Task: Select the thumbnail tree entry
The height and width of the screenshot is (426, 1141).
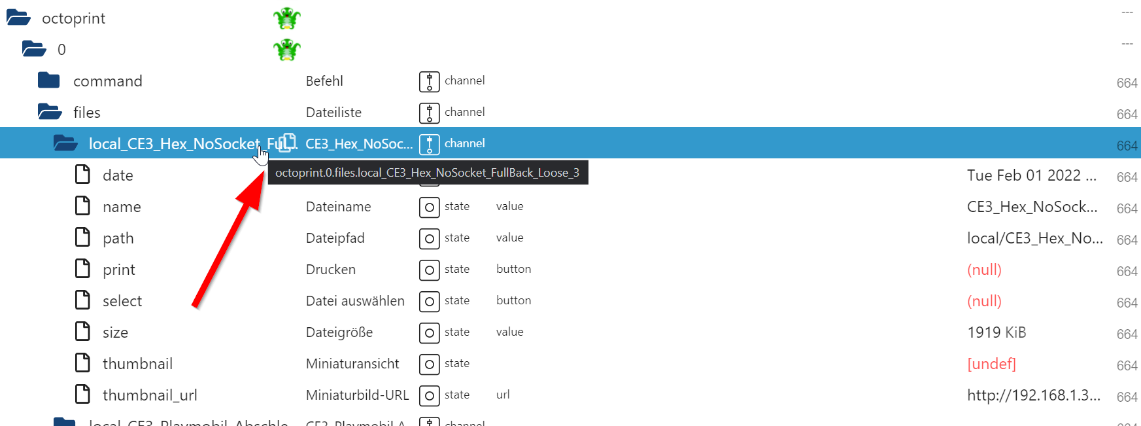Action: coord(137,364)
